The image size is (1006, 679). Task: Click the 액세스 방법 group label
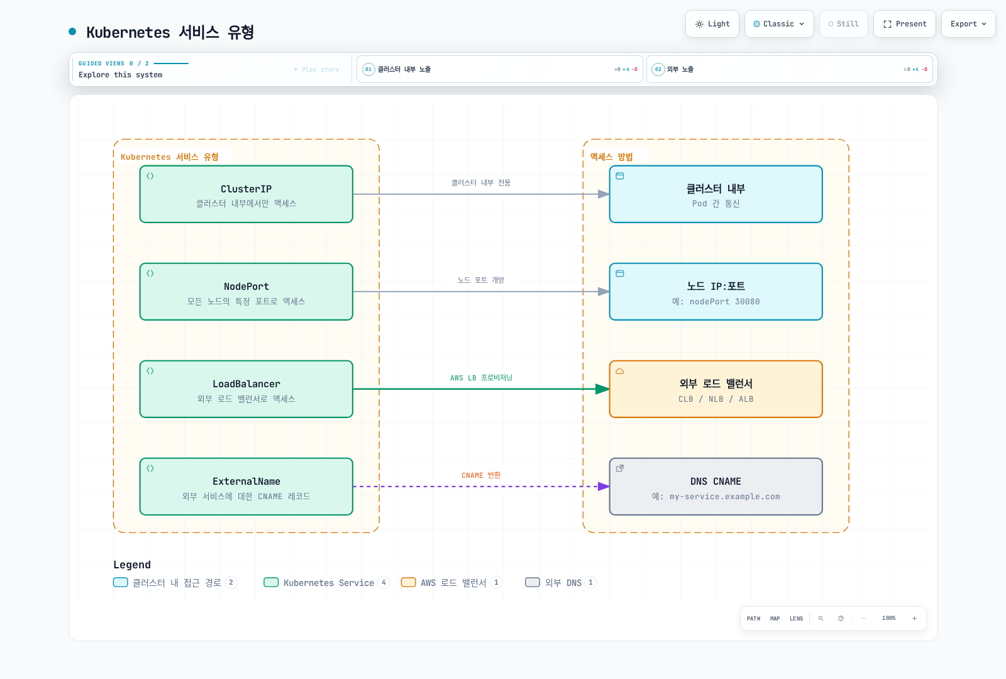tap(611, 157)
